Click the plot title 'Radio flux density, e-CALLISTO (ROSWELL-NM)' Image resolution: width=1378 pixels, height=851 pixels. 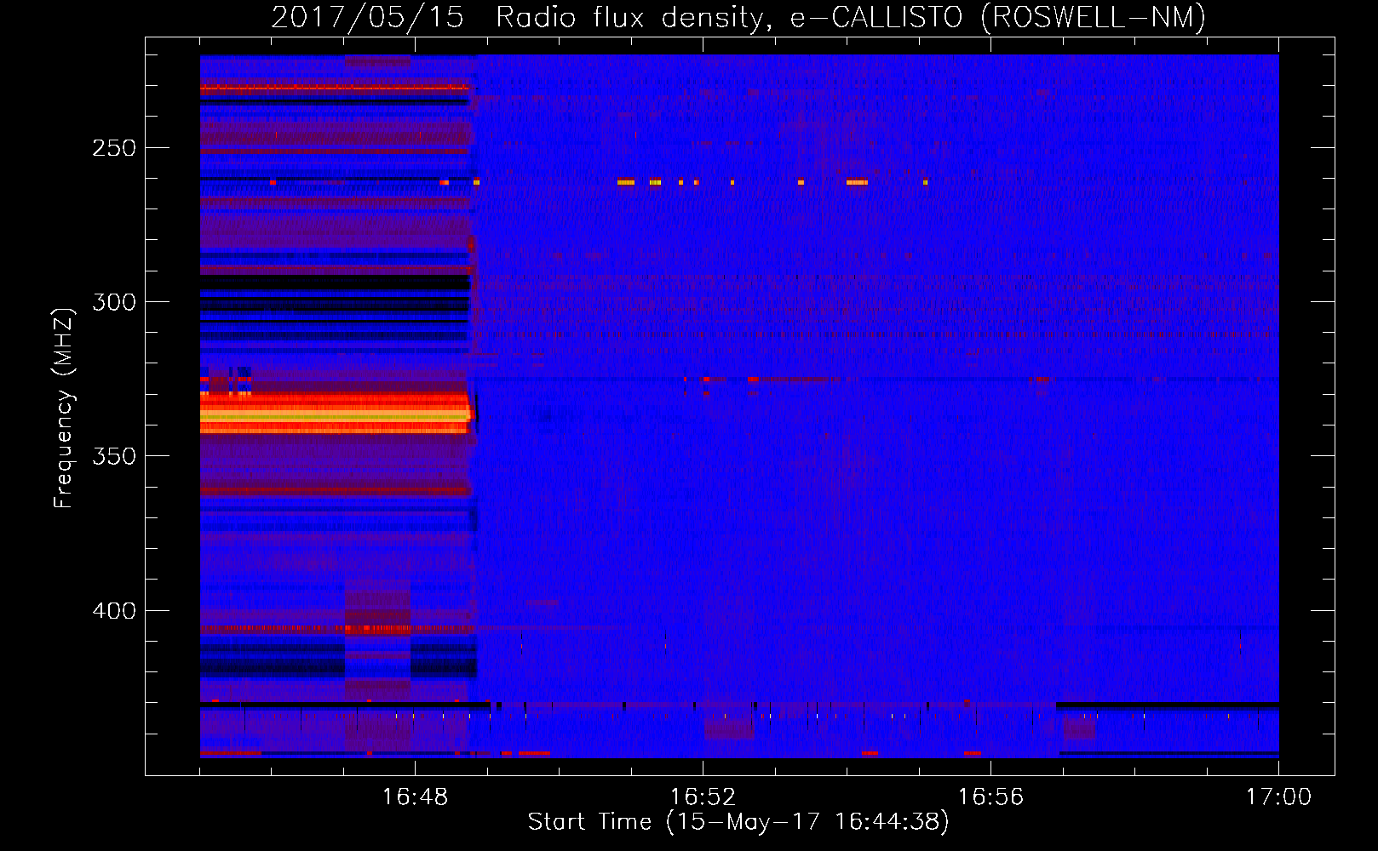pyautogui.click(x=851, y=17)
